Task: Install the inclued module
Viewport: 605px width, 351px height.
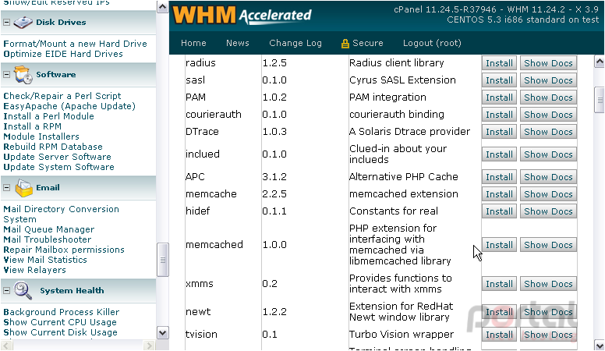Action: click(x=499, y=154)
